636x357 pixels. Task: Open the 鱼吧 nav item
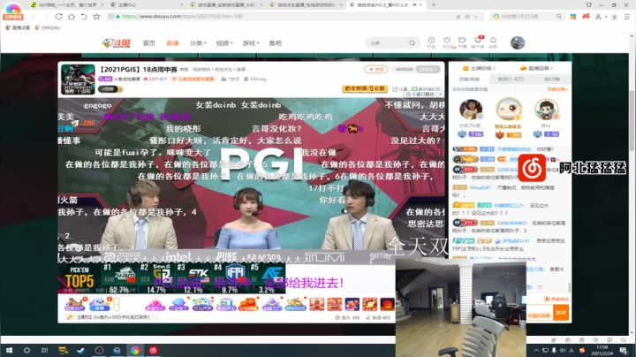coord(275,43)
